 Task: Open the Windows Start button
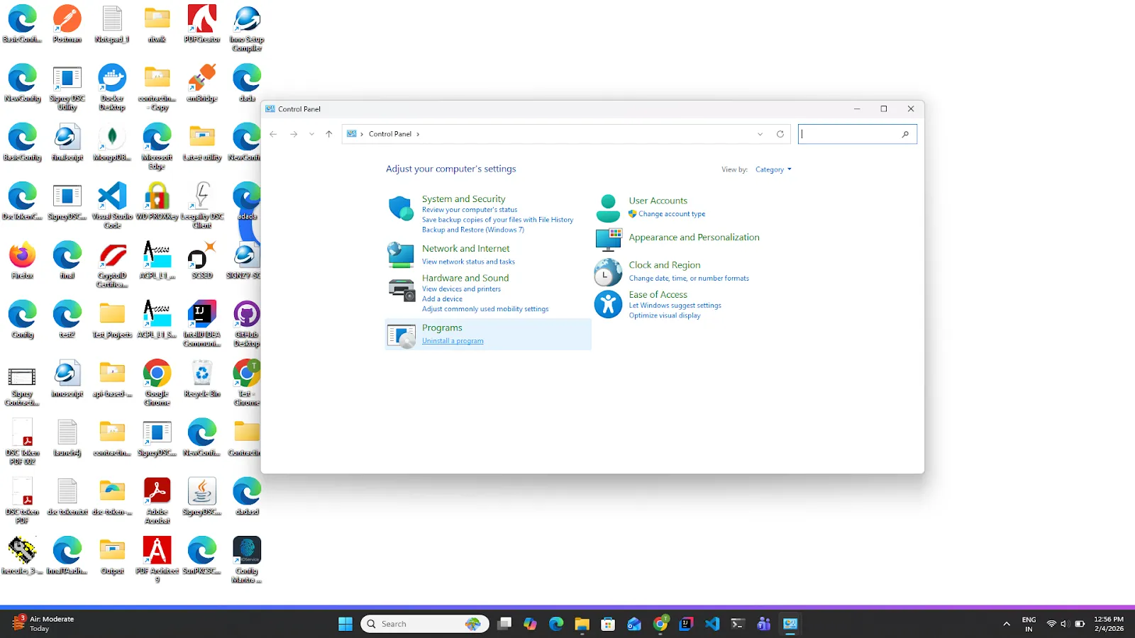(x=345, y=624)
